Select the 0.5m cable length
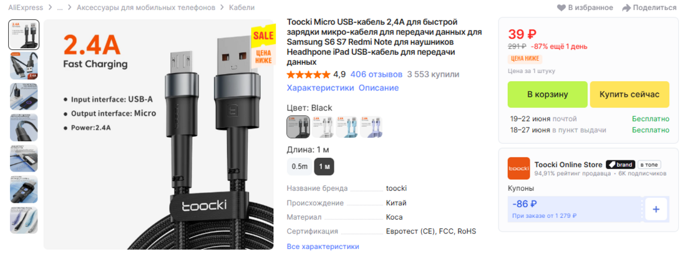Screen dimensions: 680x259 pyautogui.click(x=299, y=167)
